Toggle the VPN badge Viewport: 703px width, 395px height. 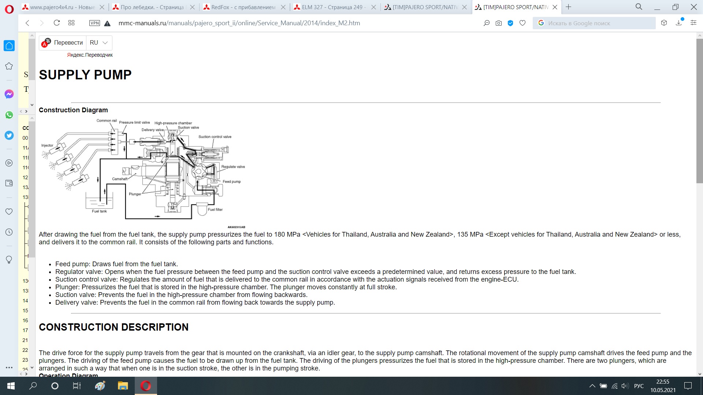click(94, 23)
